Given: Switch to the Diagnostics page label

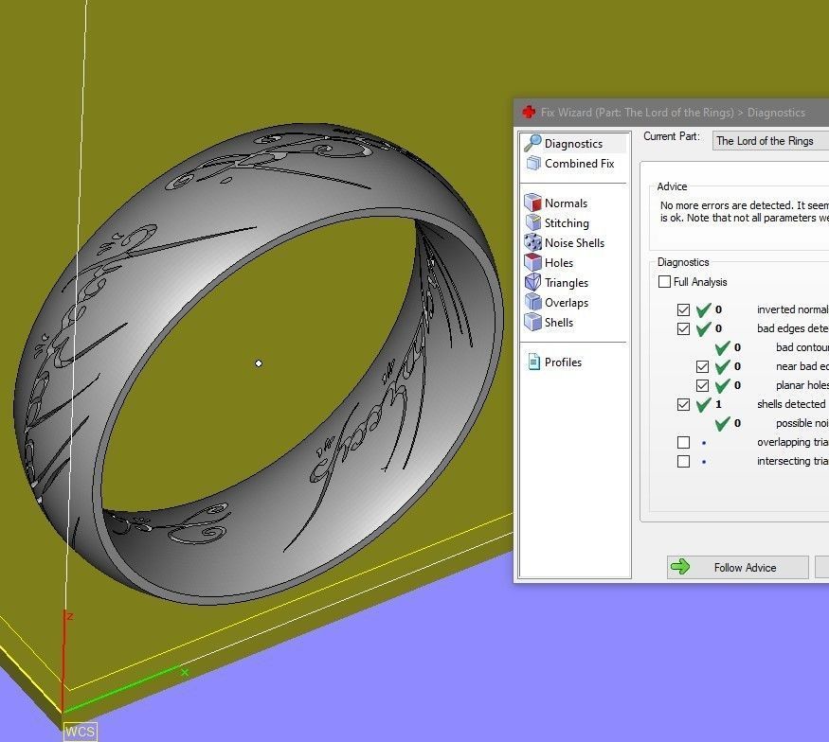Looking at the screenshot, I should pos(573,144).
